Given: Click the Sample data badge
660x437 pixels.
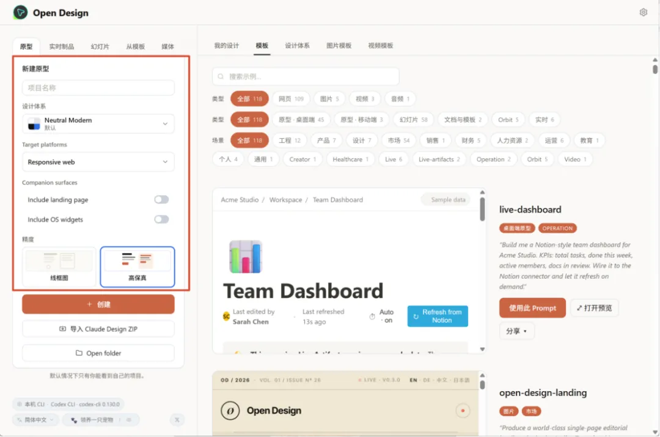Looking at the screenshot, I should pyautogui.click(x=446, y=200).
